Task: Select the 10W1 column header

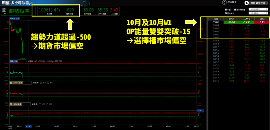Action: pyautogui.click(x=247, y=19)
